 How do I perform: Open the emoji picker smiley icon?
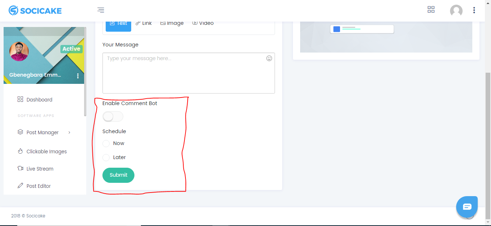coord(269,58)
